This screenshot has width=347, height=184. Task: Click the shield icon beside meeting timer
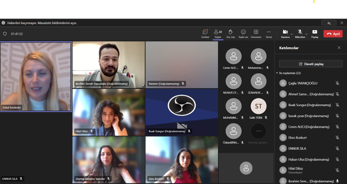pos(5,34)
